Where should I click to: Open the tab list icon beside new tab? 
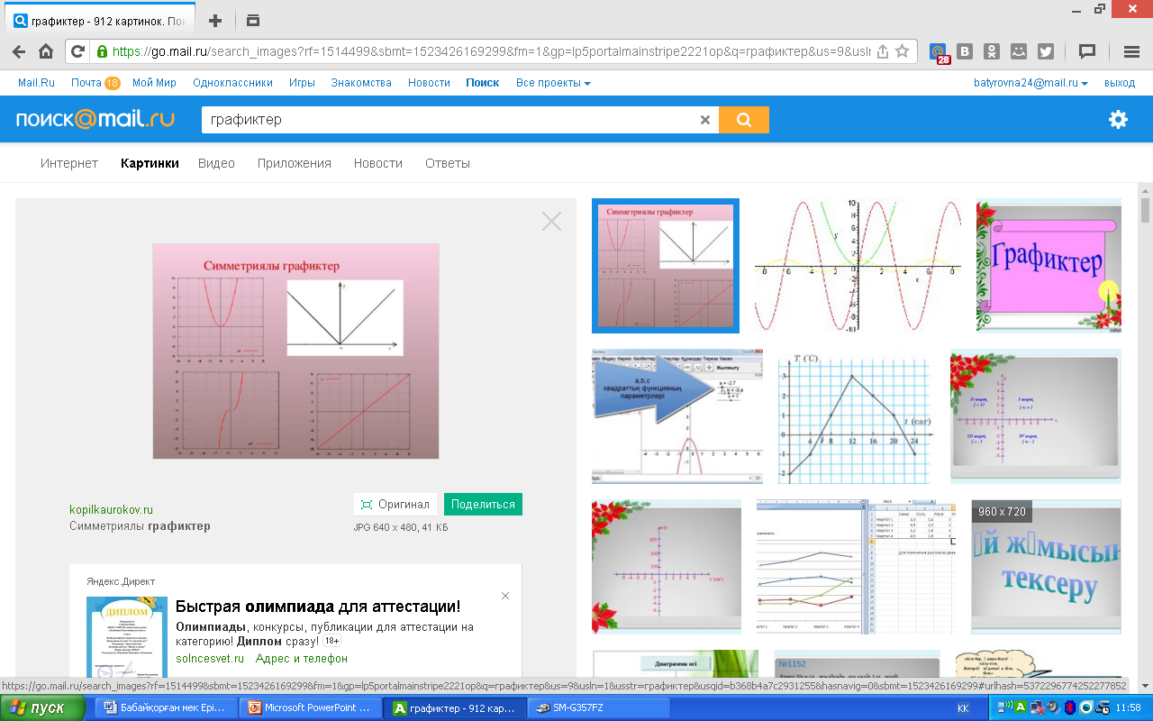coord(253,21)
